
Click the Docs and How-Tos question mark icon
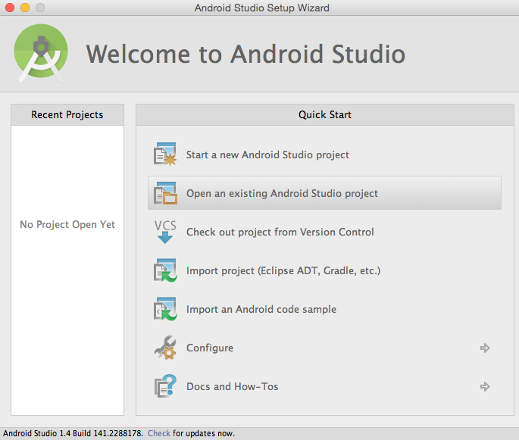pyautogui.click(x=165, y=386)
